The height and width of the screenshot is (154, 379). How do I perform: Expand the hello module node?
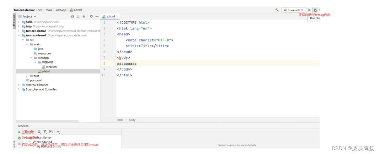click(19, 22)
